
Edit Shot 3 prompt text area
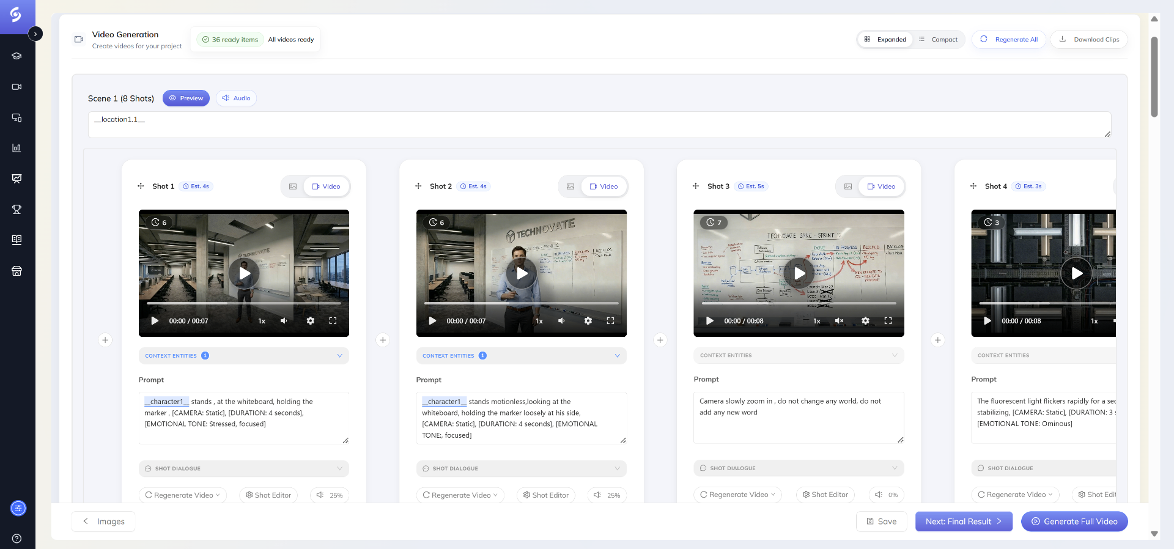[x=799, y=418]
